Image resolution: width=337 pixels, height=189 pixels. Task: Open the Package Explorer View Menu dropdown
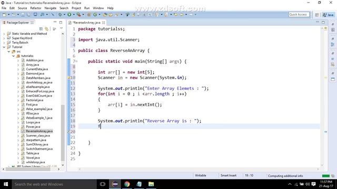pyautogui.click(x=61, y=28)
